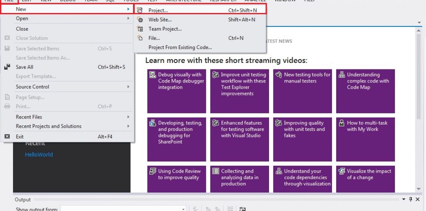
Task: Click the Save All disk icon
Action: [7, 67]
